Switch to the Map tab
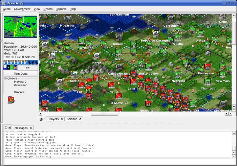Screen dimensions: 237x166 pyautogui.click(x=42, y=119)
